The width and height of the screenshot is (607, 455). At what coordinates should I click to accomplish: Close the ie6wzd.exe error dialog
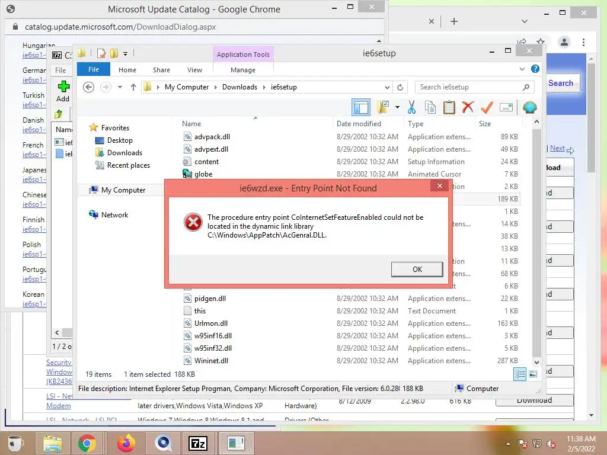pyautogui.click(x=440, y=186)
